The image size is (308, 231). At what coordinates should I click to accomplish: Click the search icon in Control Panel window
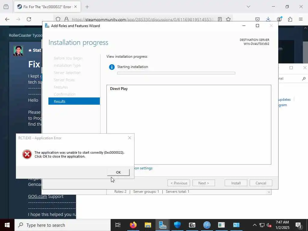tap(304, 79)
